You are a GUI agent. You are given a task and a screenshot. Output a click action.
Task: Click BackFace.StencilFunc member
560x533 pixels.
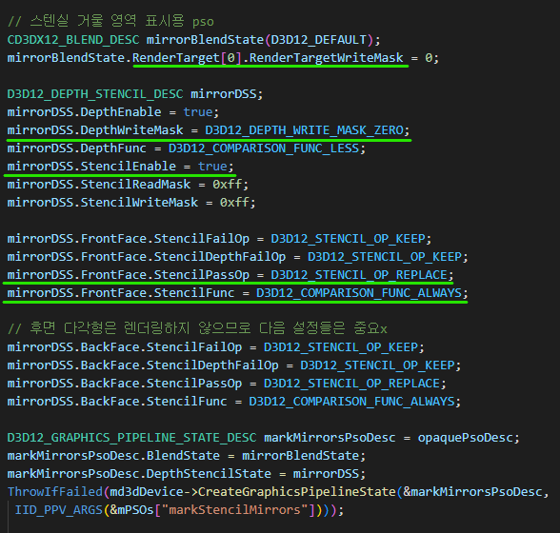[x=154, y=402]
